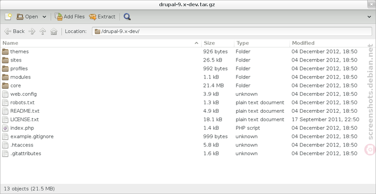Click the 26.5 kB size of sites
The height and width of the screenshot is (194, 376).
pos(212,60)
